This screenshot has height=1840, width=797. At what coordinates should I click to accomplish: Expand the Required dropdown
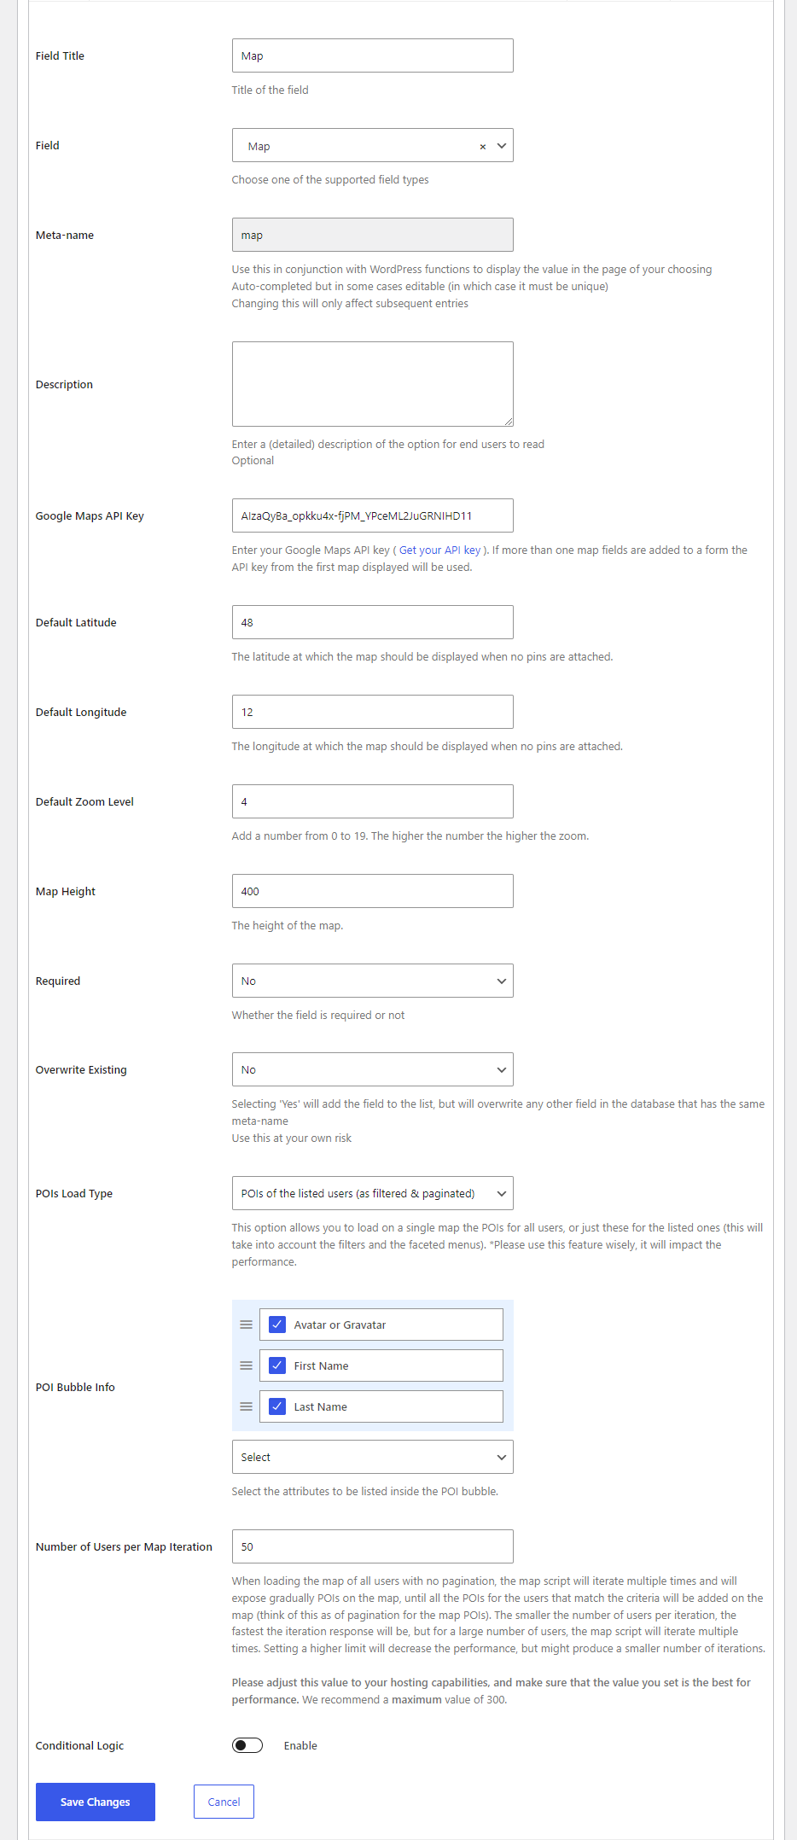(372, 981)
